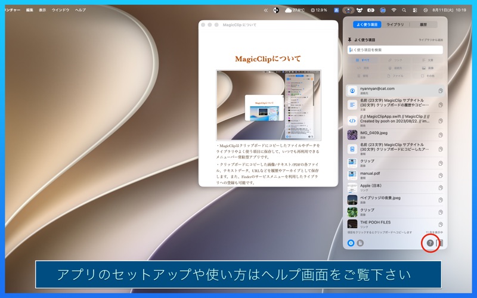Image resolution: width=477 pixels, height=298 pixels.
Task: Filter items by the code brackets category
Action: pos(363,68)
